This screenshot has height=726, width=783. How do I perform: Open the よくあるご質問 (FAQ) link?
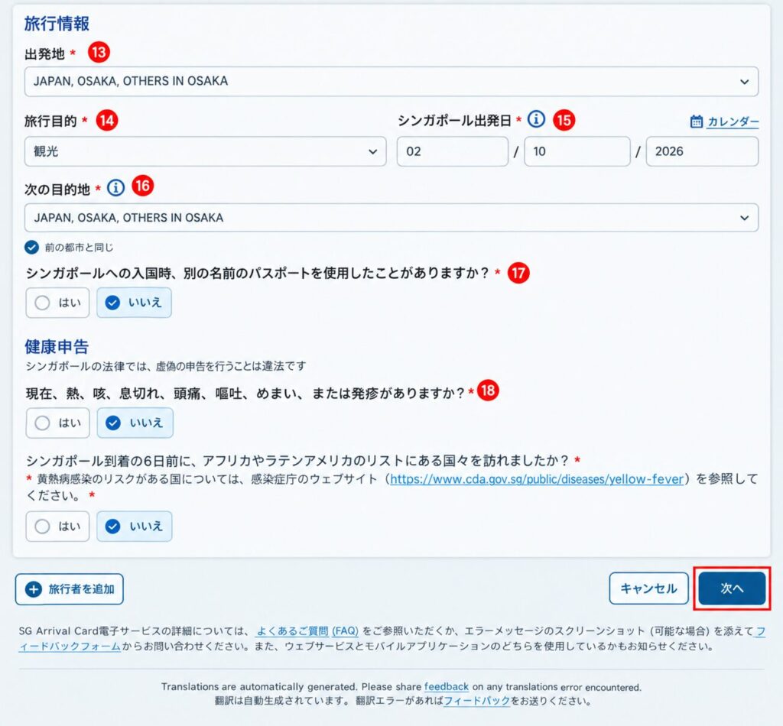point(307,631)
